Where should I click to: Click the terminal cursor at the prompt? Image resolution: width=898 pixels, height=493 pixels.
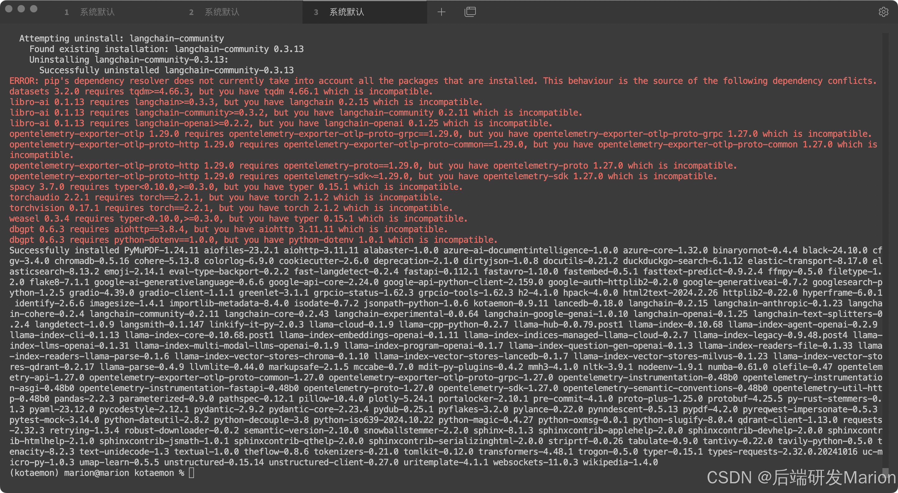[x=191, y=473]
